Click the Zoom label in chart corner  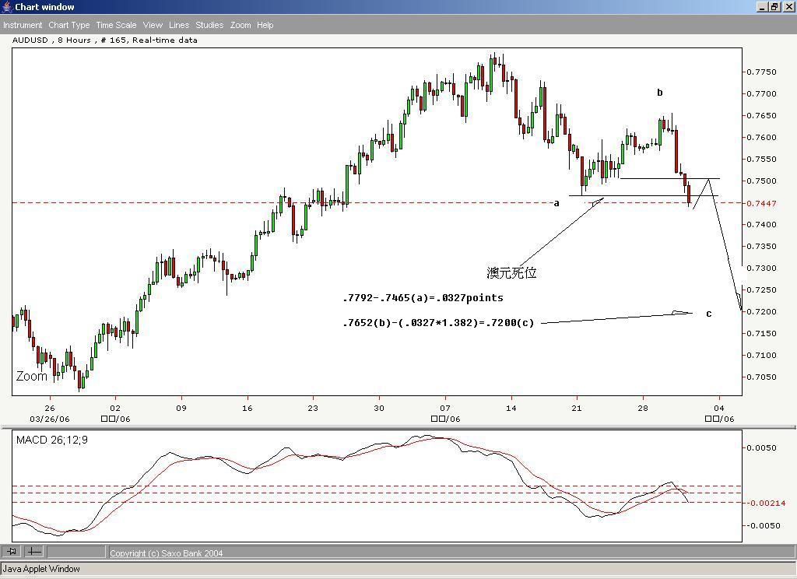31,376
